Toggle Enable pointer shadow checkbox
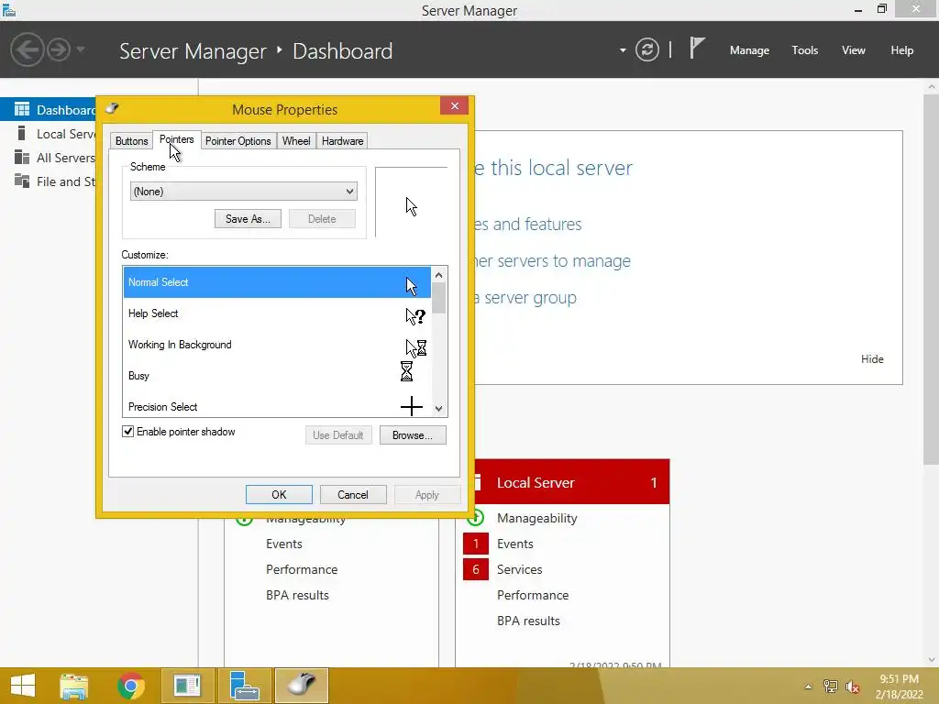This screenshot has width=939, height=704. click(127, 432)
